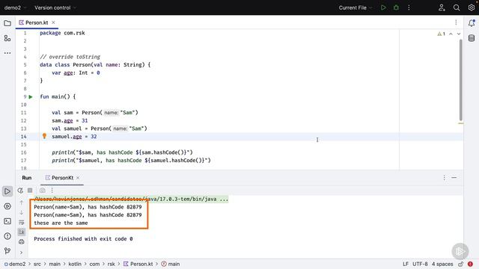The height and width of the screenshot is (269, 479).
Task: Open the Terminal tool window icon
Action: (x=7, y=221)
